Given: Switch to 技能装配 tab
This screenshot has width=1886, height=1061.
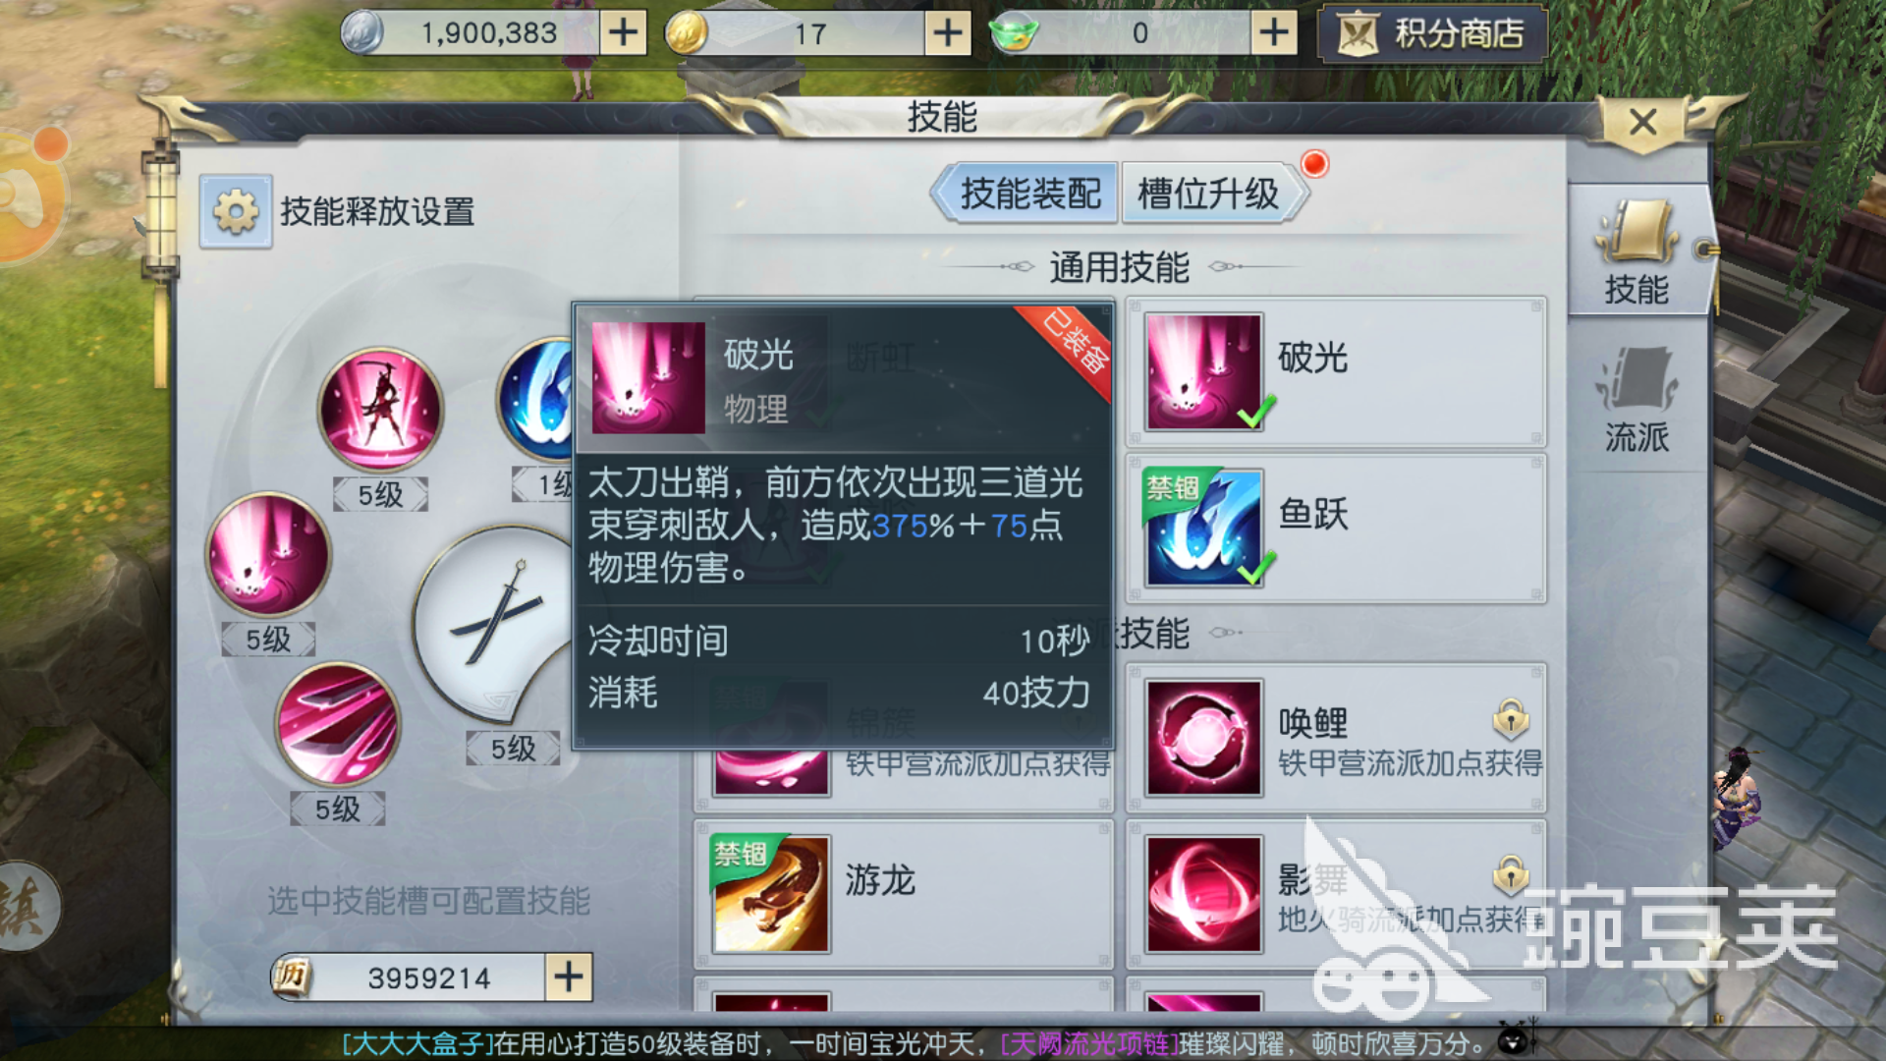Looking at the screenshot, I should [x=1029, y=193].
